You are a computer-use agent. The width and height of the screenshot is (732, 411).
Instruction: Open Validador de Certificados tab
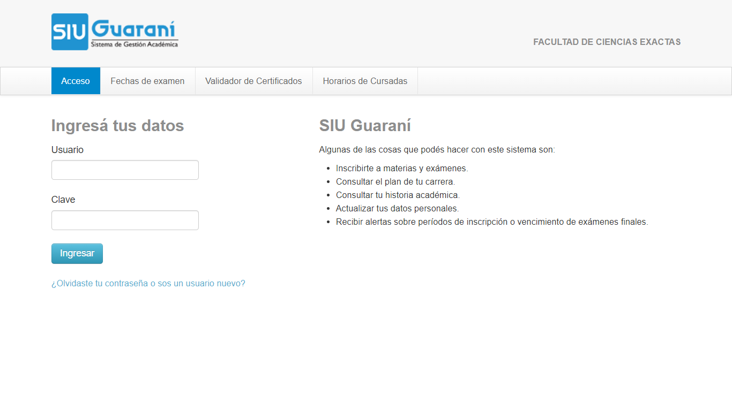253,81
